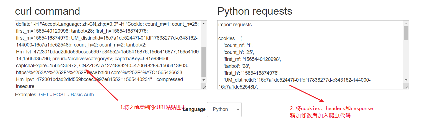Click the curl command scrollbar up arrow
443x124 pixels.
coord(204,24)
